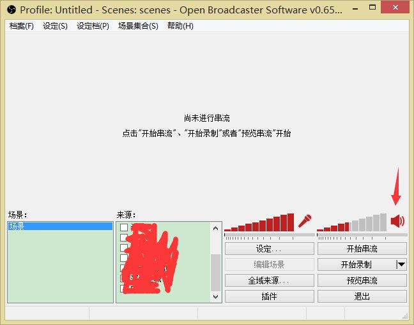
Task: Maximize the OBS window
Action: coord(372,8)
